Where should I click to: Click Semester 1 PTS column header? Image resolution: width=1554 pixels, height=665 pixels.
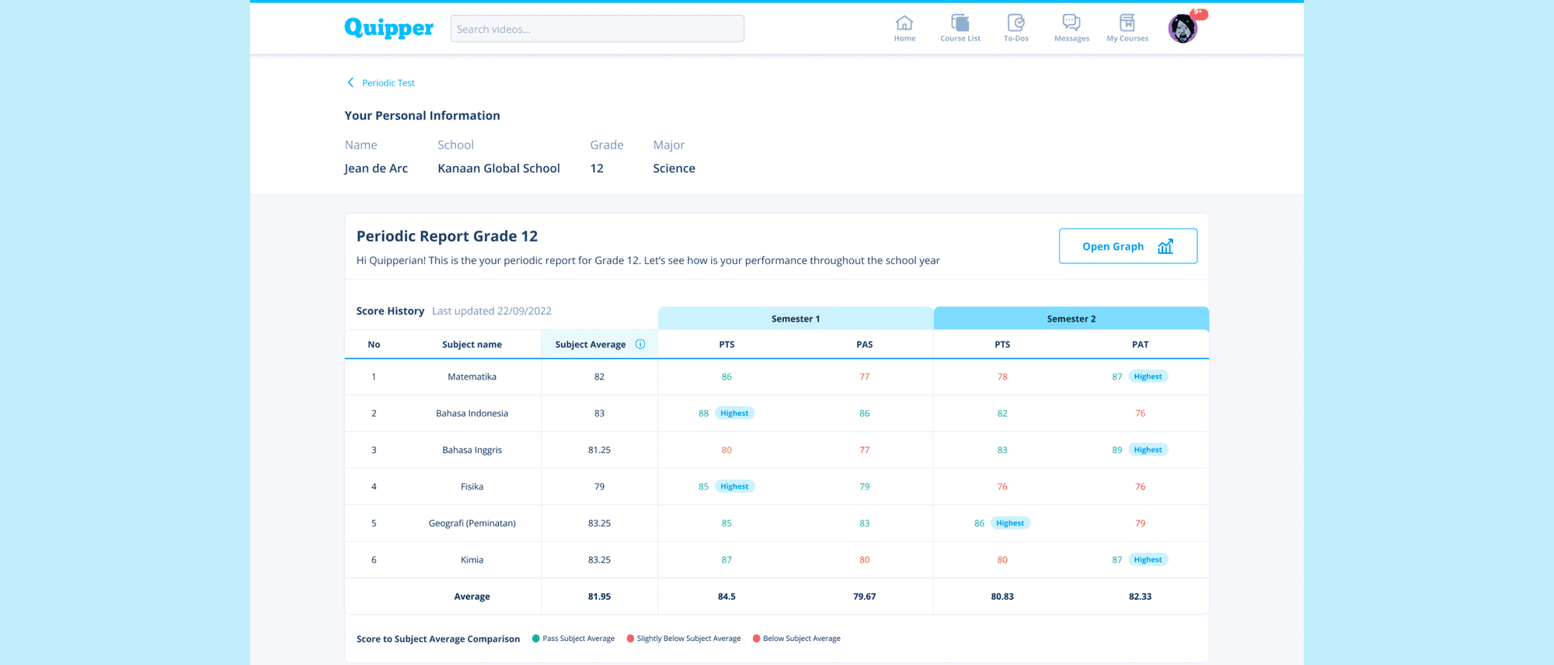tap(726, 344)
